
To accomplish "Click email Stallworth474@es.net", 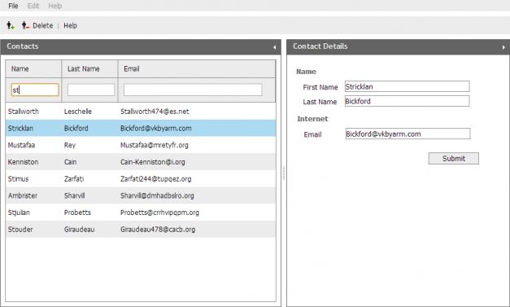I will pyautogui.click(x=155, y=112).
